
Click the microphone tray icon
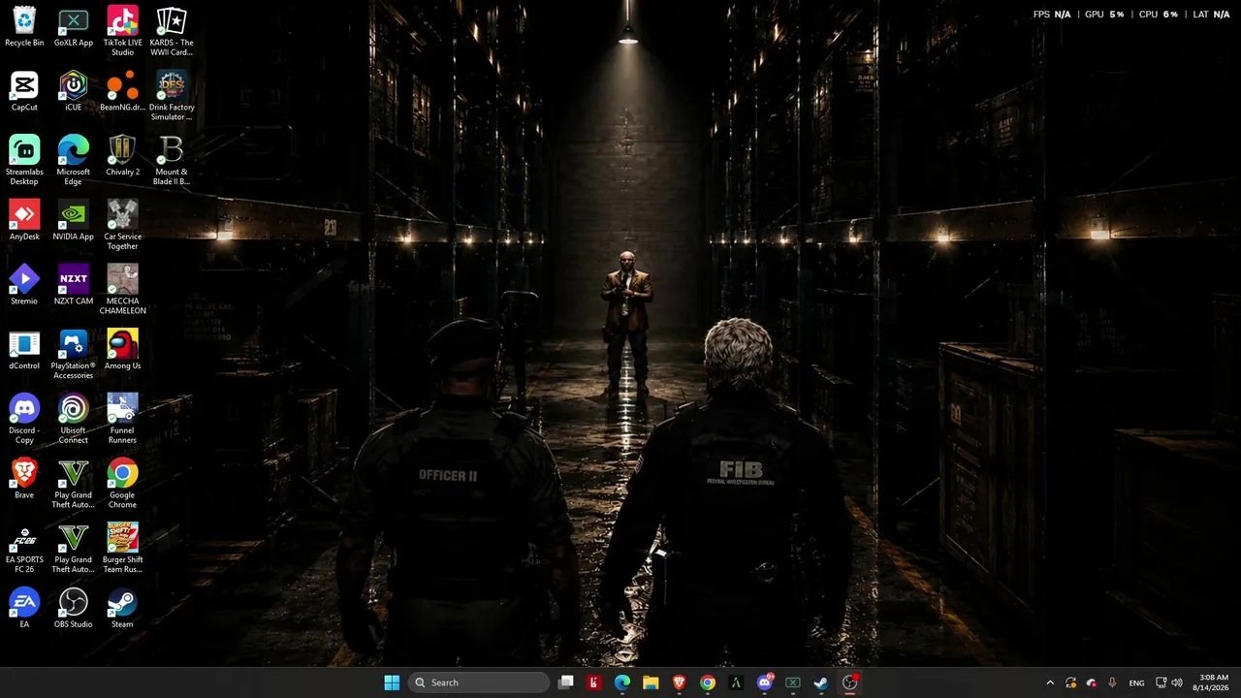[1112, 682]
